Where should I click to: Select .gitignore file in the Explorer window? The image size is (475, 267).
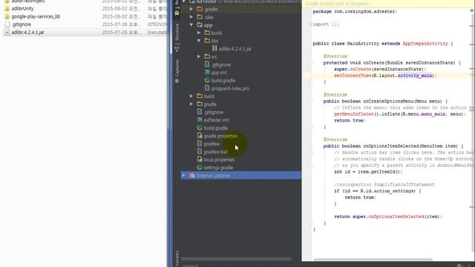coord(22,24)
